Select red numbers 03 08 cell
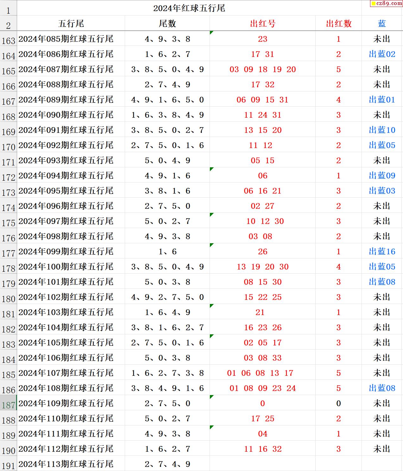 click(x=262, y=236)
